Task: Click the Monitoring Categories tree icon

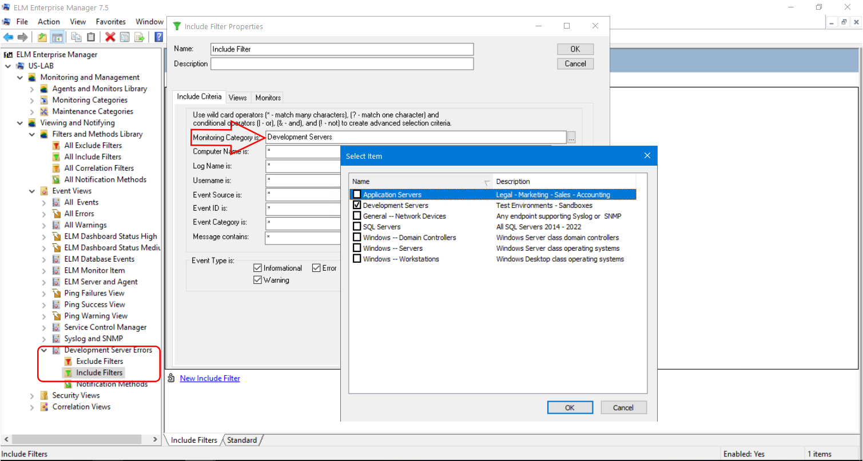Action: (x=45, y=100)
